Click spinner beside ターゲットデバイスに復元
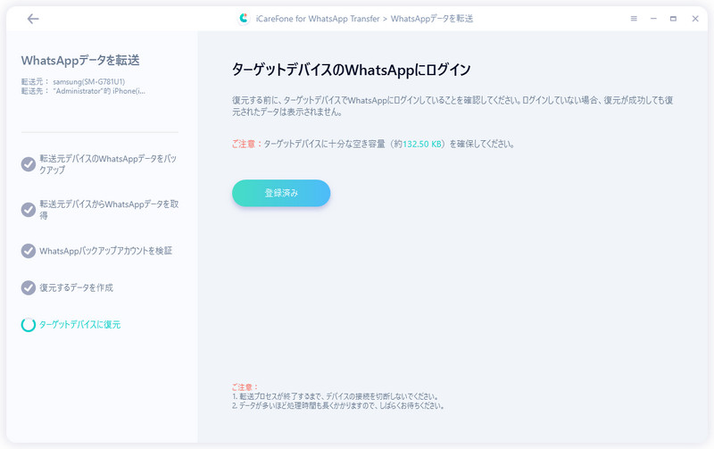Image resolution: width=714 pixels, height=449 pixels. tap(29, 325)
